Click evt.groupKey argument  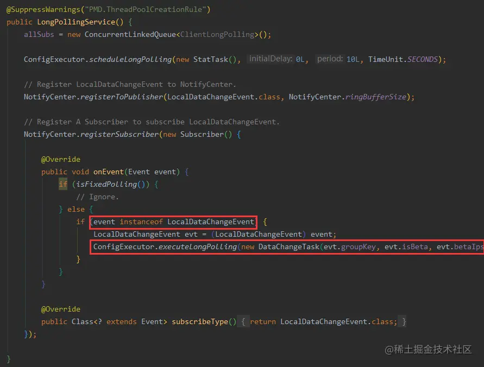pyautogui.click(x=350, y=246)
